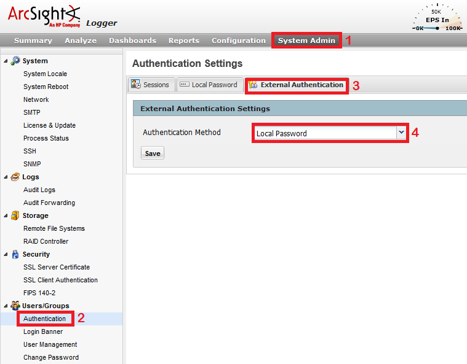Open Process Status page

point(46,138)
